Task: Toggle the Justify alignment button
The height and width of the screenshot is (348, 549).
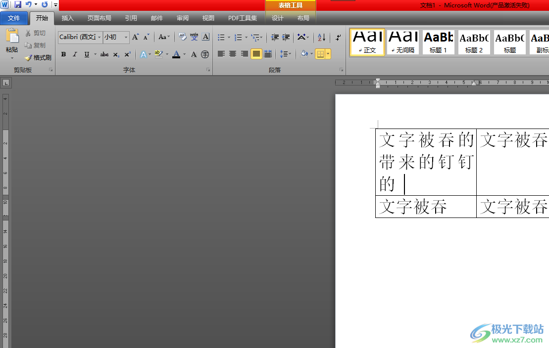Action: [256, 54]
